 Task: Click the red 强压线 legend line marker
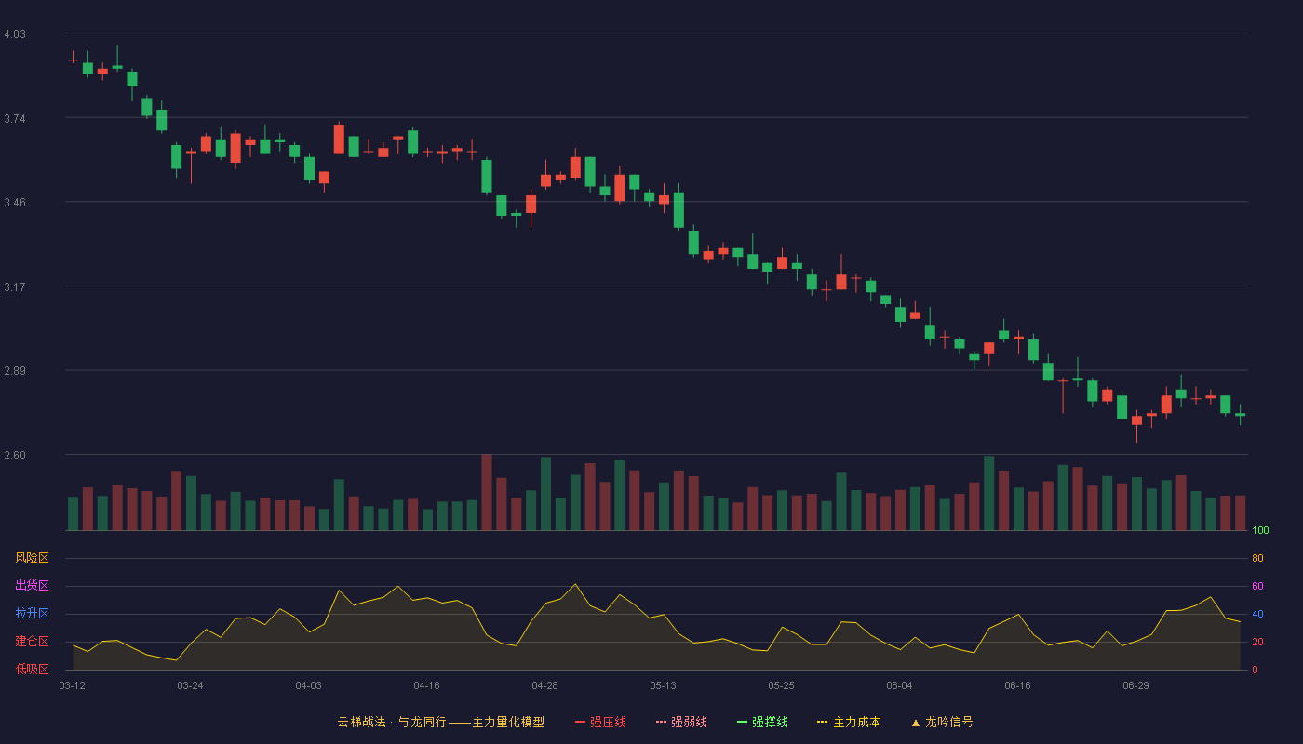[x=581, y=723]
